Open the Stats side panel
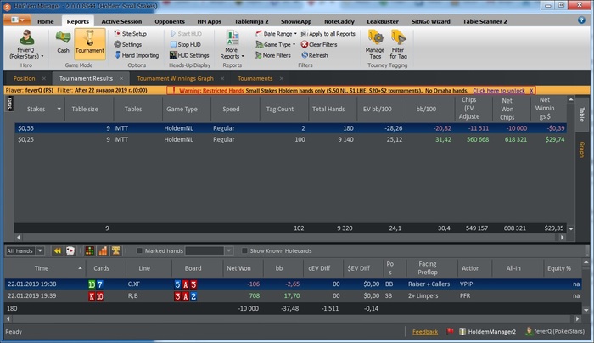 point(10,103)
